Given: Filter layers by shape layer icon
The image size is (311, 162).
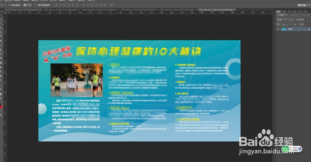Looking at the screenshot, I should (304, 15).
